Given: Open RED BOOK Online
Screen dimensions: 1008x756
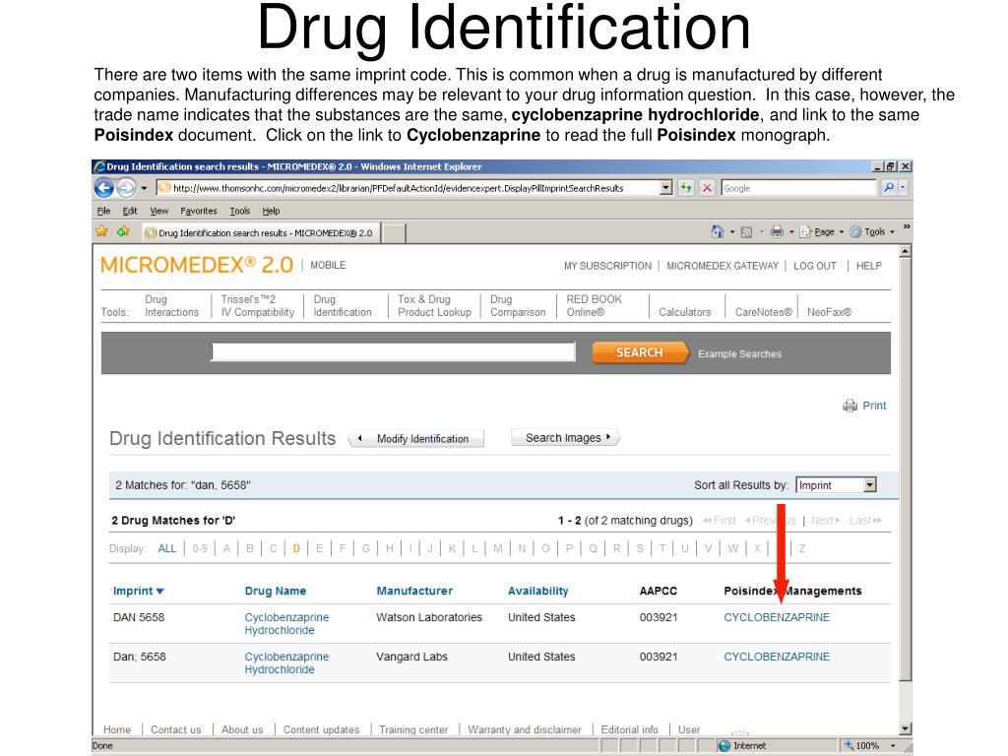Looking at the screenshot, I should click(594, 306).
